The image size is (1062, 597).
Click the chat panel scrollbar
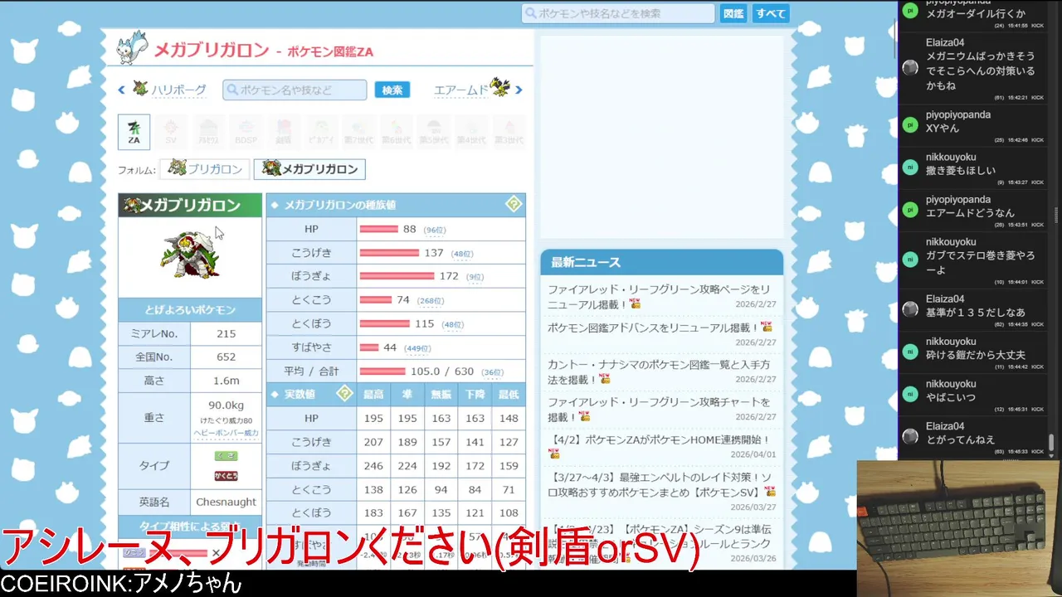point(1052,442)
